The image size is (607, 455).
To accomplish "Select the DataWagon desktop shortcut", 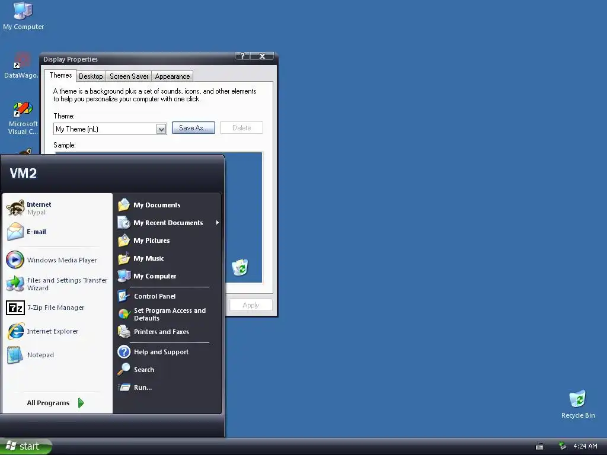I will click(21, 66).
